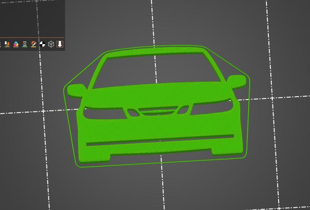Open the tri-color filament circles icon

[x=16, y=44]
